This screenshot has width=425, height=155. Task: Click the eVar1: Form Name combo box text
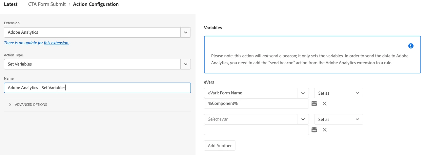click(225, 93)
